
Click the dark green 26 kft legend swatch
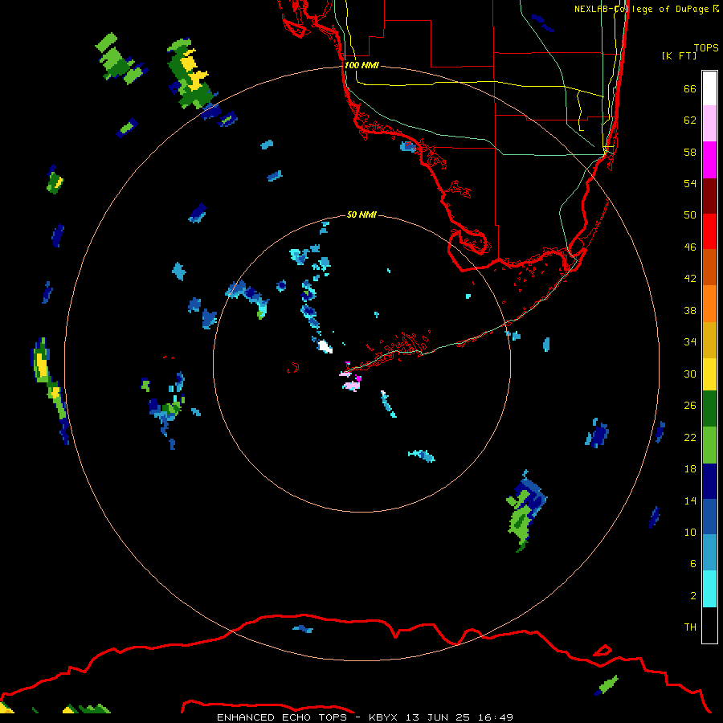pyautogui.click(x=709, y=409)
